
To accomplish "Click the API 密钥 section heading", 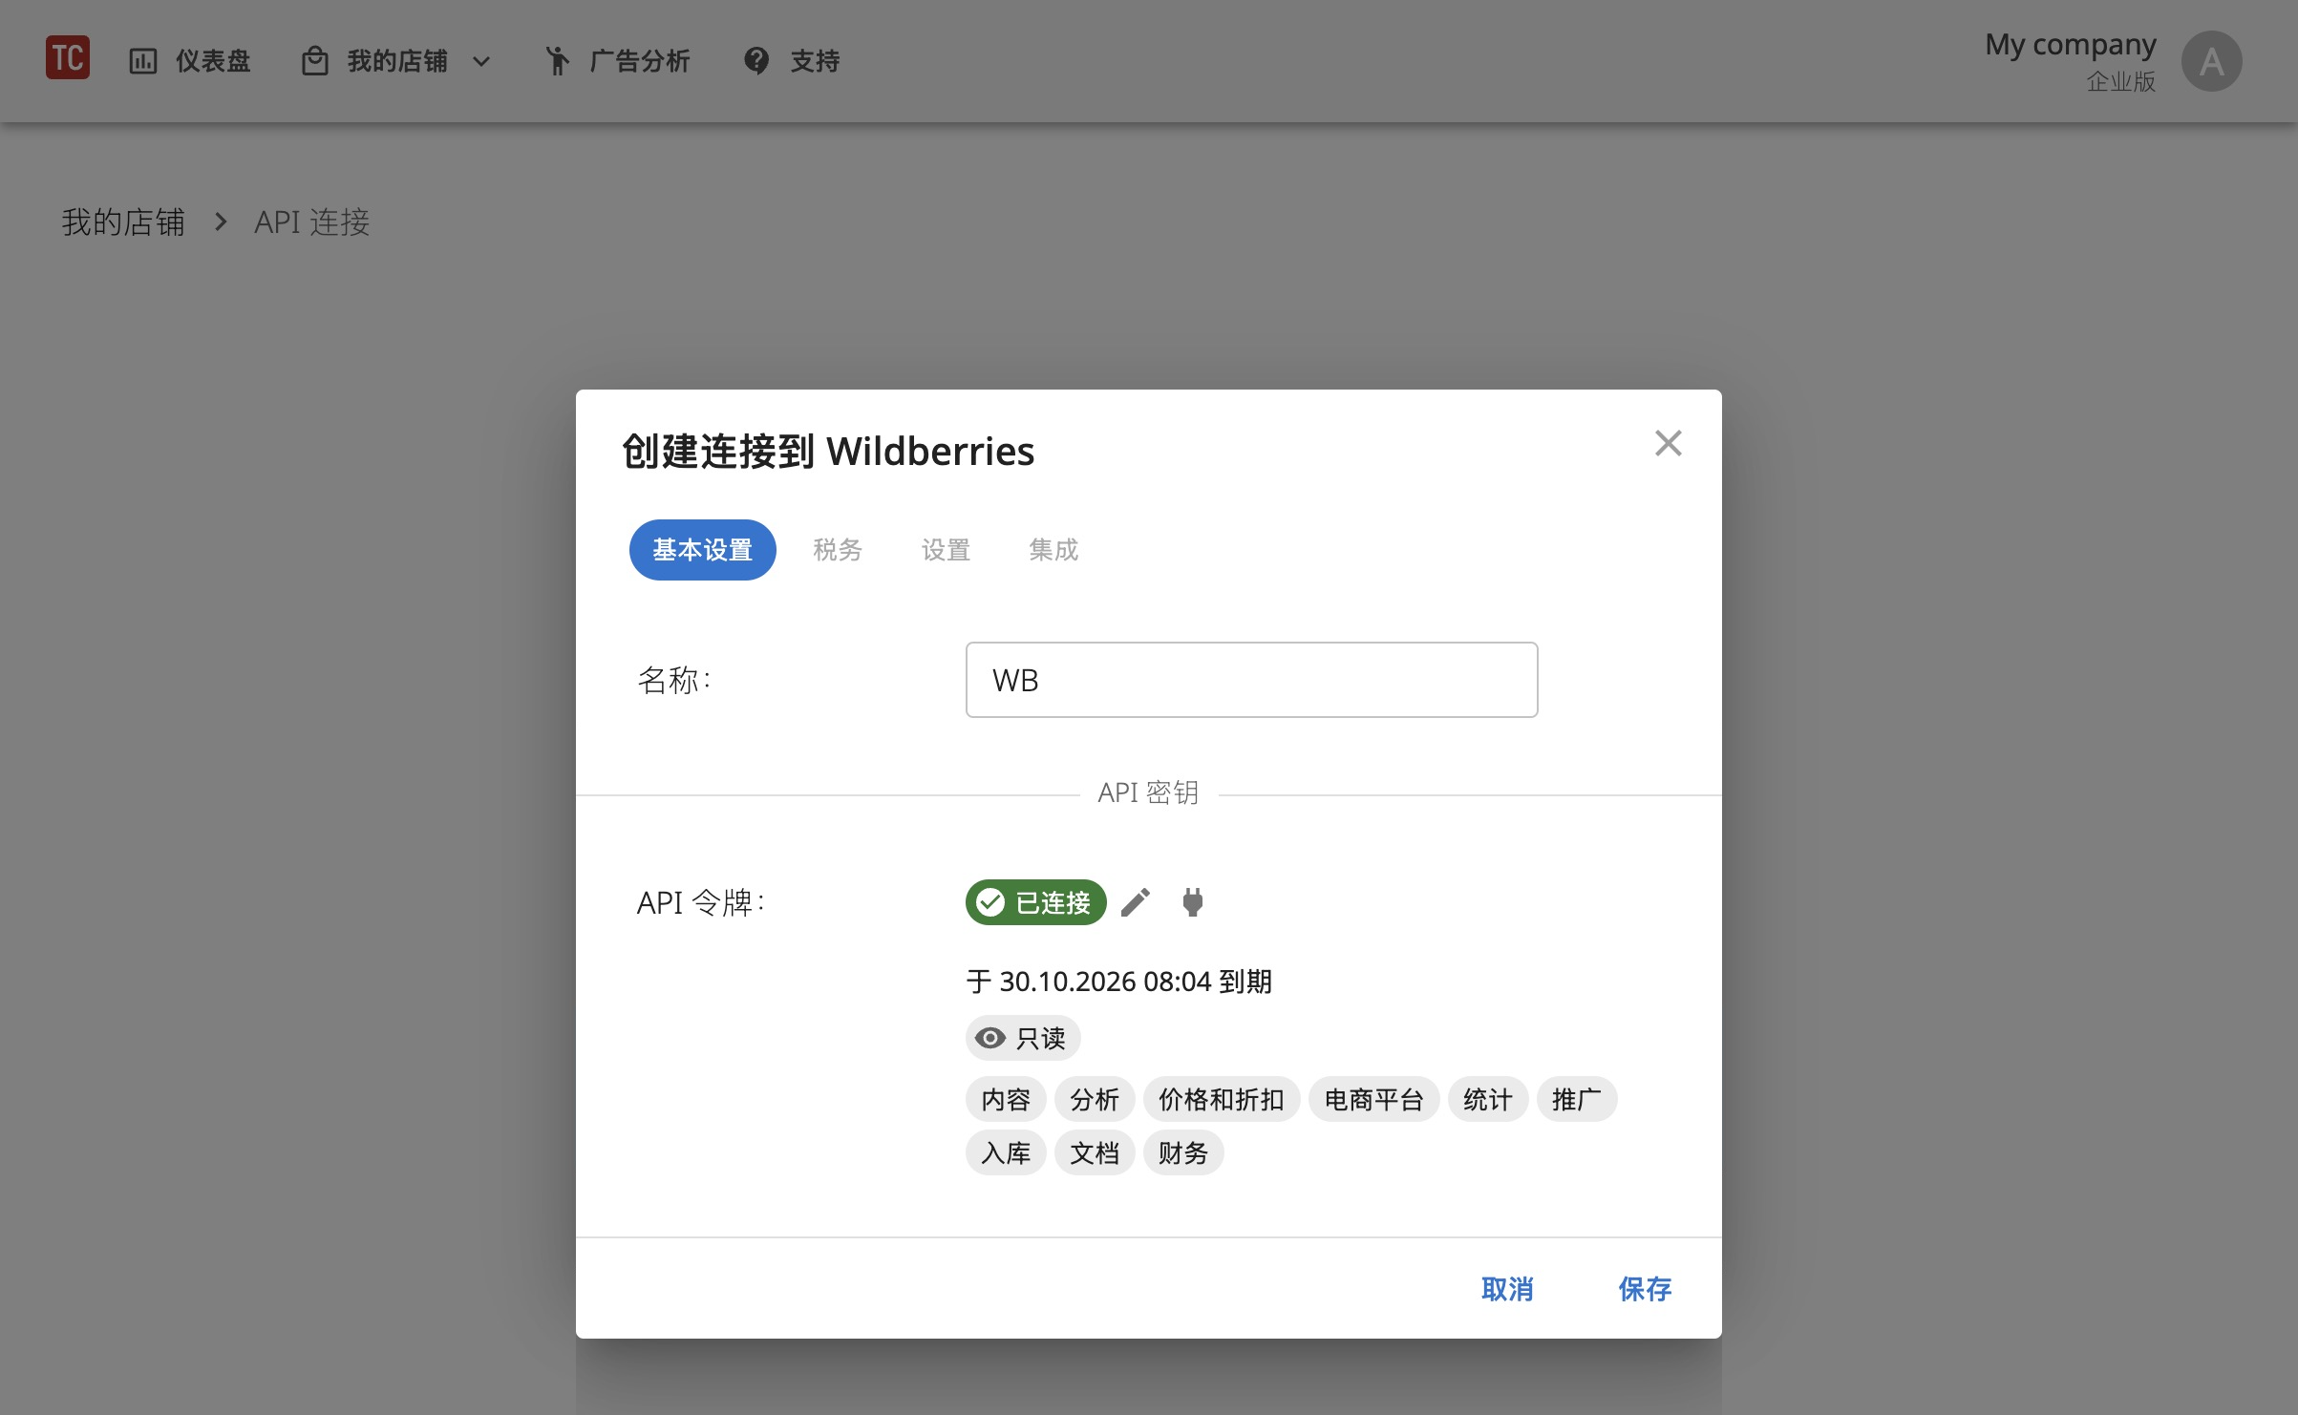I will (1148, 792).
